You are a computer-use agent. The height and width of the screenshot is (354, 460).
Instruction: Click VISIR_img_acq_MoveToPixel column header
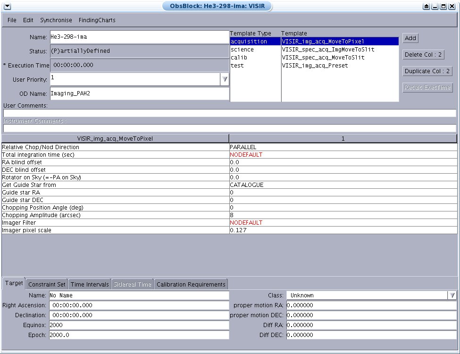coord(115,139)
